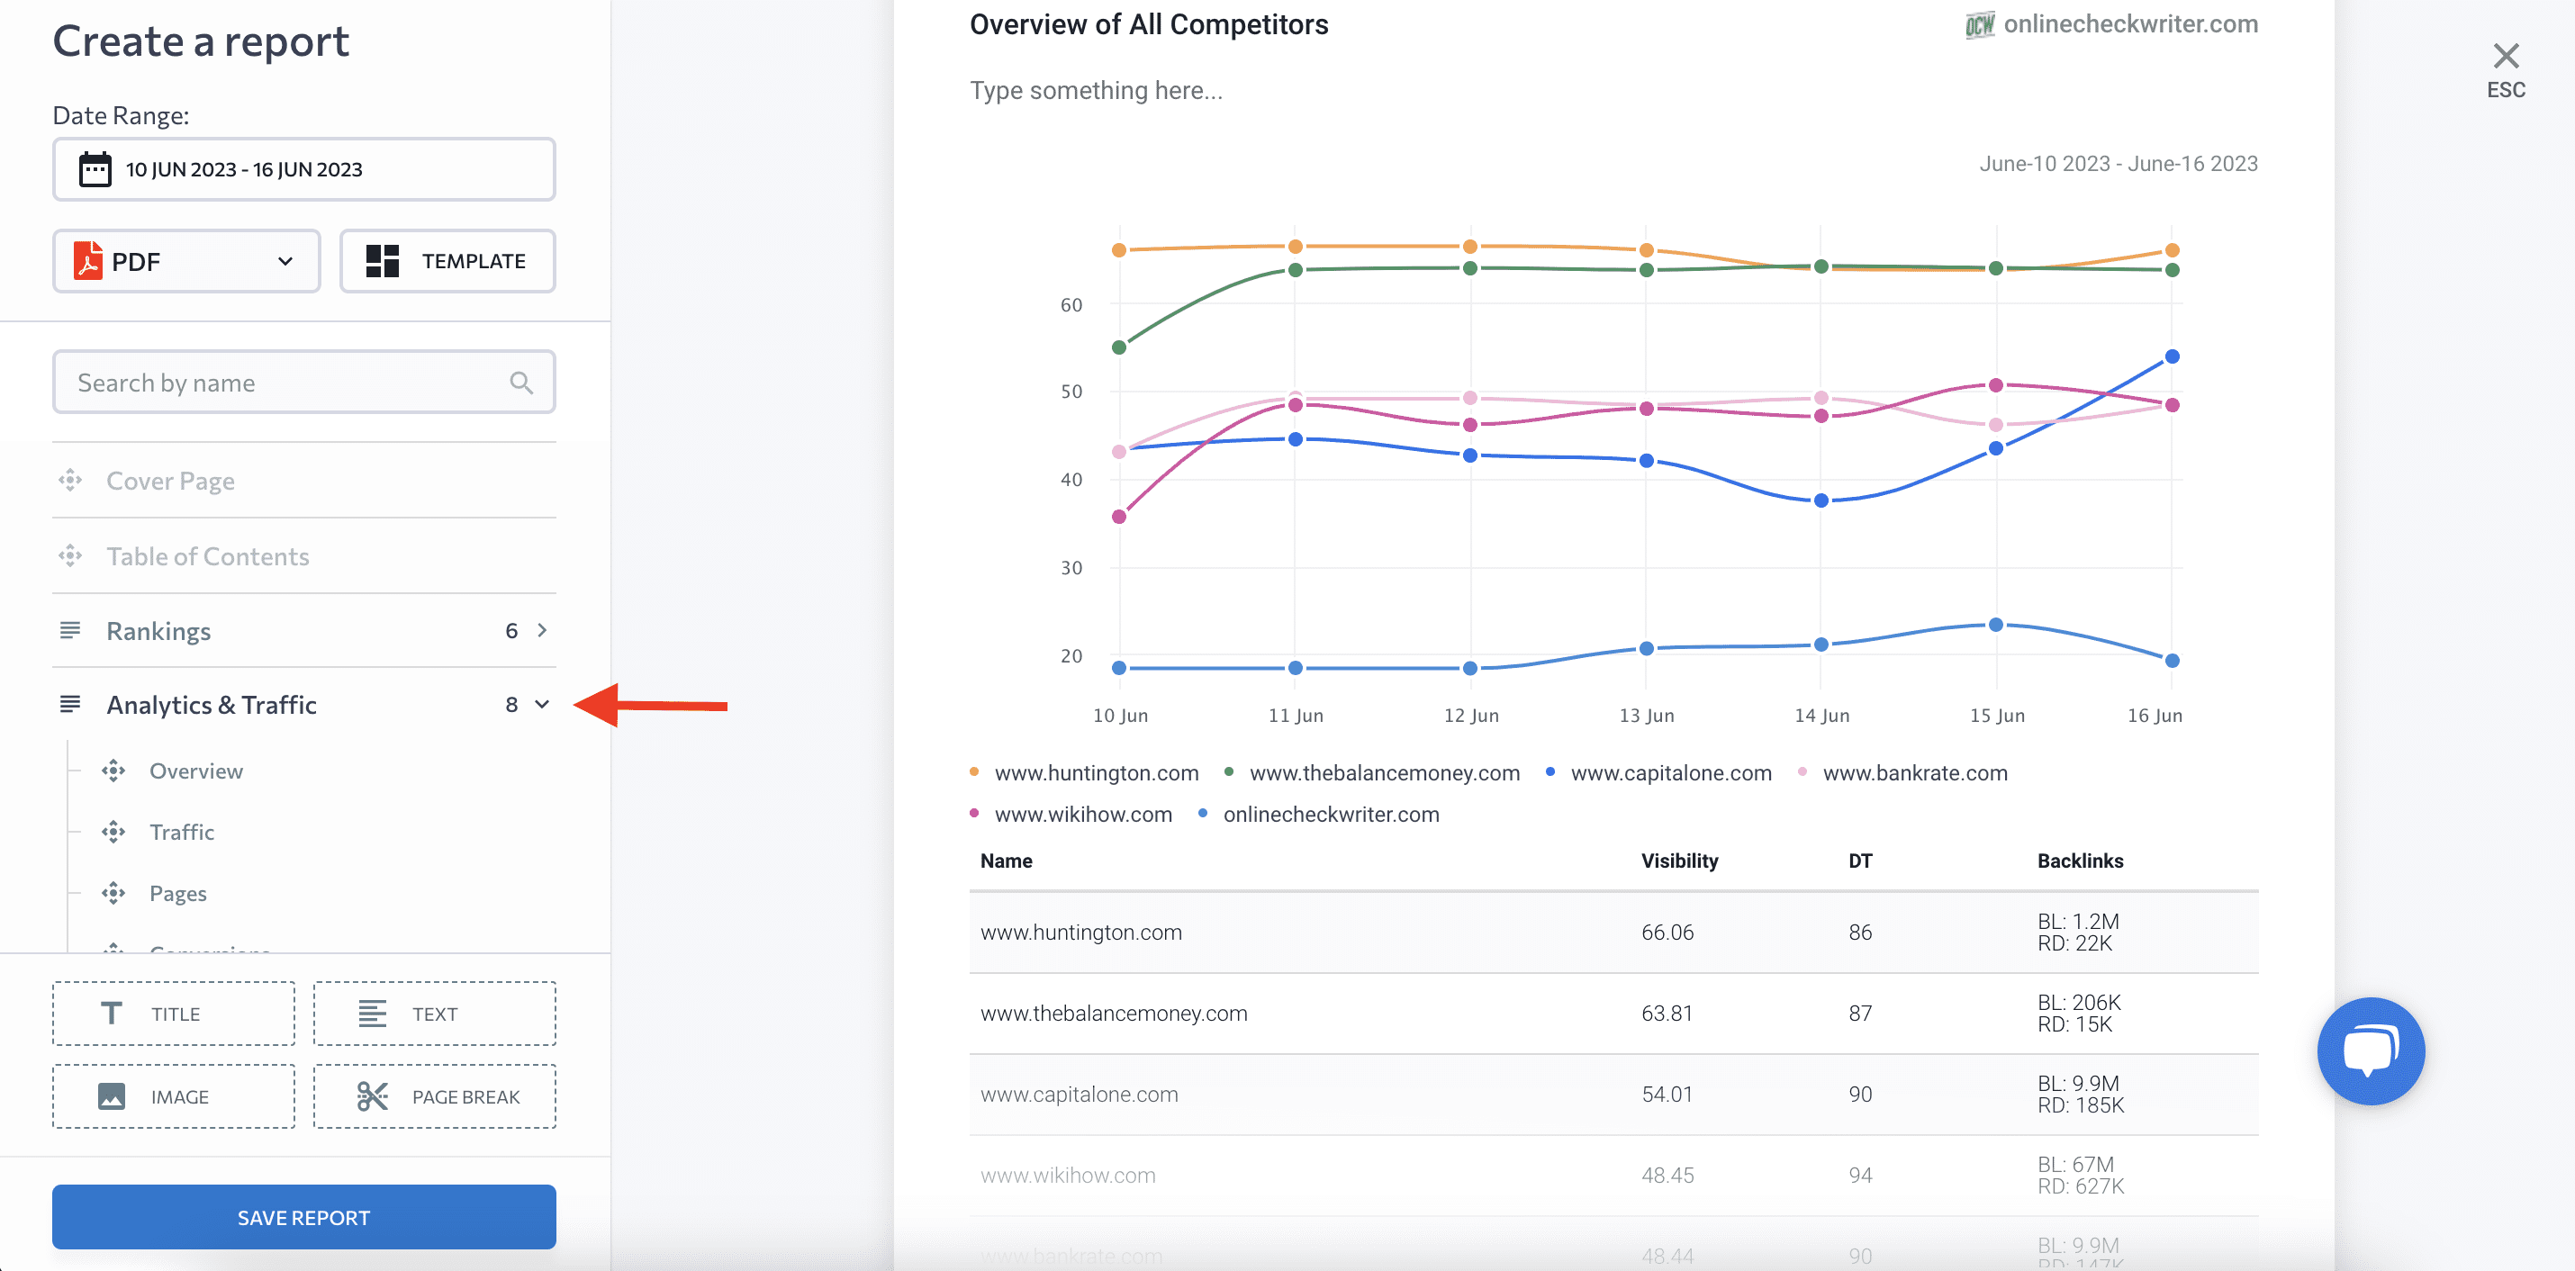
Task: Add an IMAGE block
Action: 174,1096
